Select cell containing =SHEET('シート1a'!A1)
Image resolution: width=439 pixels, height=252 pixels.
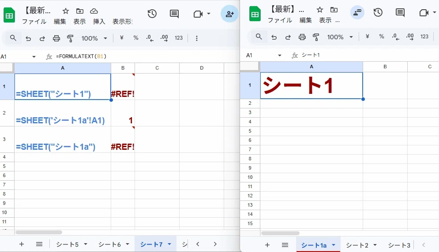pos(63,113)
